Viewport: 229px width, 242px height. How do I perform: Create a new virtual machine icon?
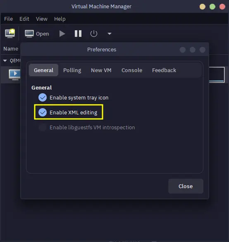10,33
